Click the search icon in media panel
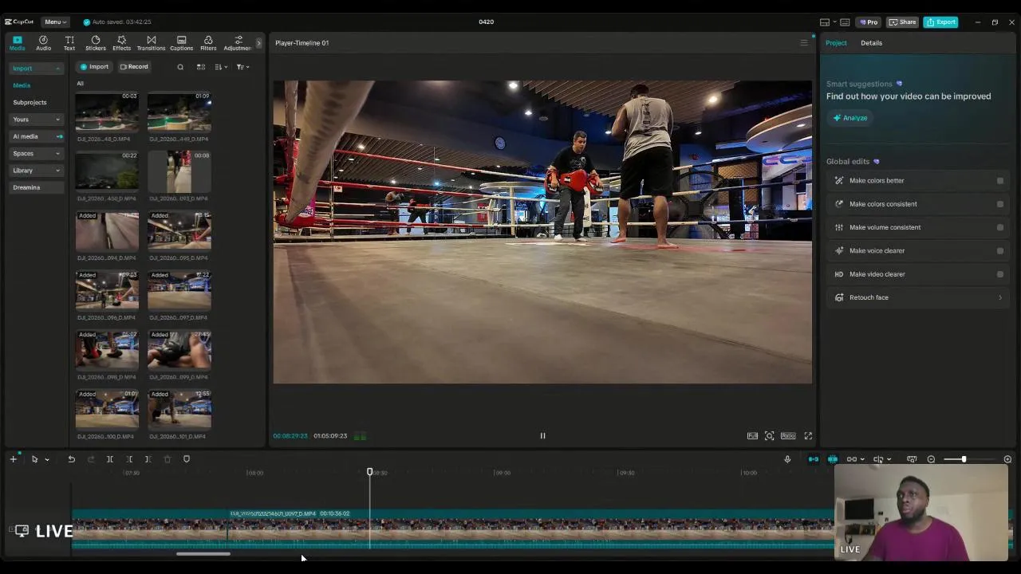Viewport: 1021px width, 574px height. (180, 67)
